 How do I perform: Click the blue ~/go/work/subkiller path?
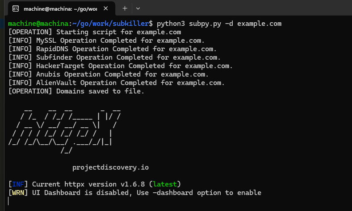(x=110, y=24)
